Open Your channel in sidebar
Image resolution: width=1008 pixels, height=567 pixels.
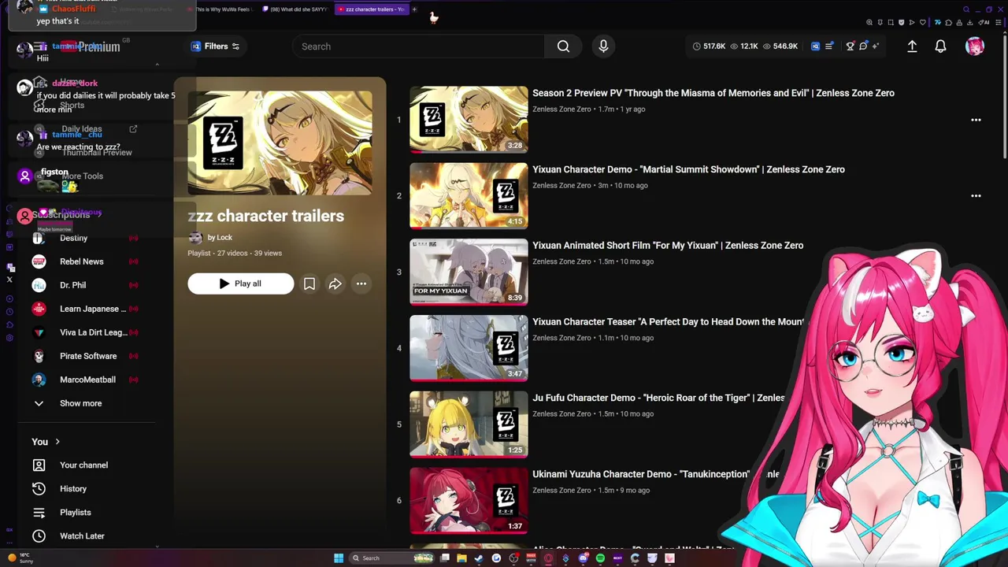tap(83, 465)
